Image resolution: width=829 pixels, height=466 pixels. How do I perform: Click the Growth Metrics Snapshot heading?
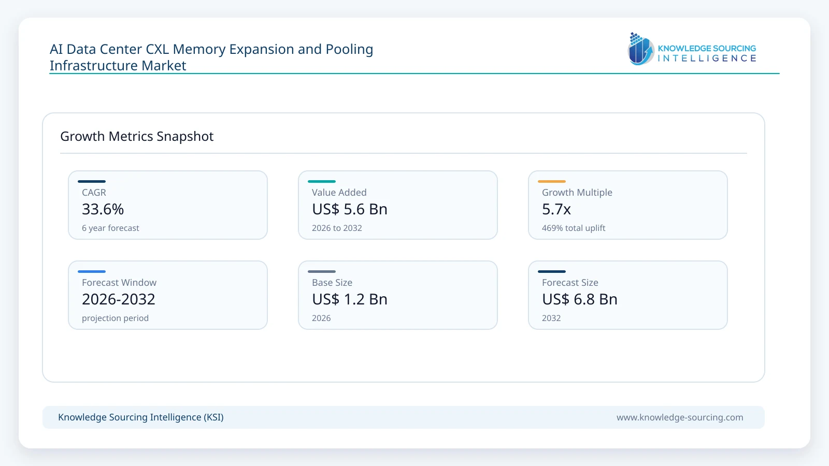coord(137,136)
